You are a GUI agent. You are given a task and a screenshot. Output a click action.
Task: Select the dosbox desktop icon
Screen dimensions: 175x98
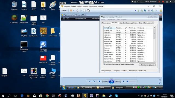43,32
